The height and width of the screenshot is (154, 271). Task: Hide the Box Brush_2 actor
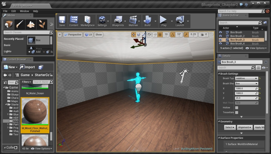pyautogui.click(x=220, y=36)
